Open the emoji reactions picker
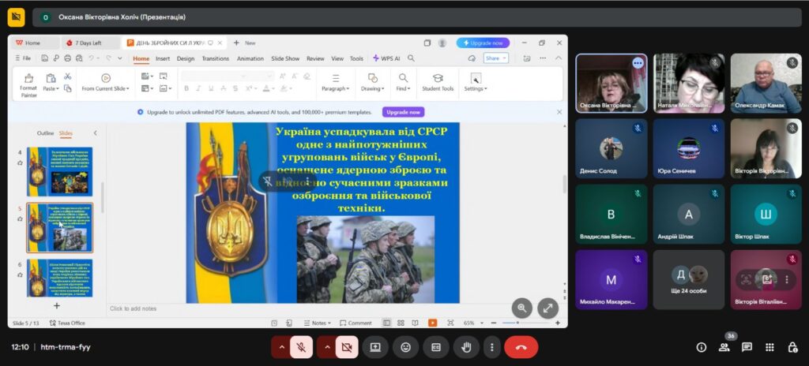The width and height of the screenshot is (809, 366). click(405, 347)
